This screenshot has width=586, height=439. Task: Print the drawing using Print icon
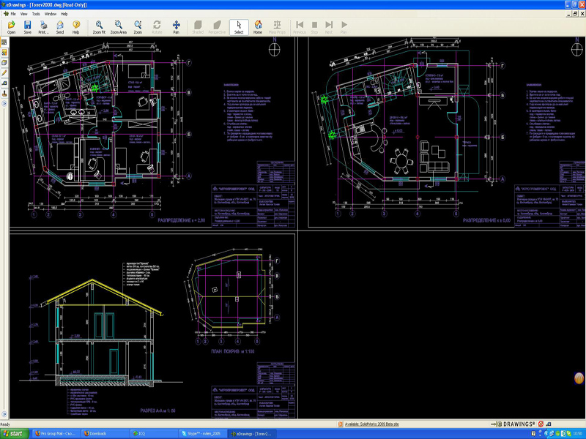coord(43,28)
